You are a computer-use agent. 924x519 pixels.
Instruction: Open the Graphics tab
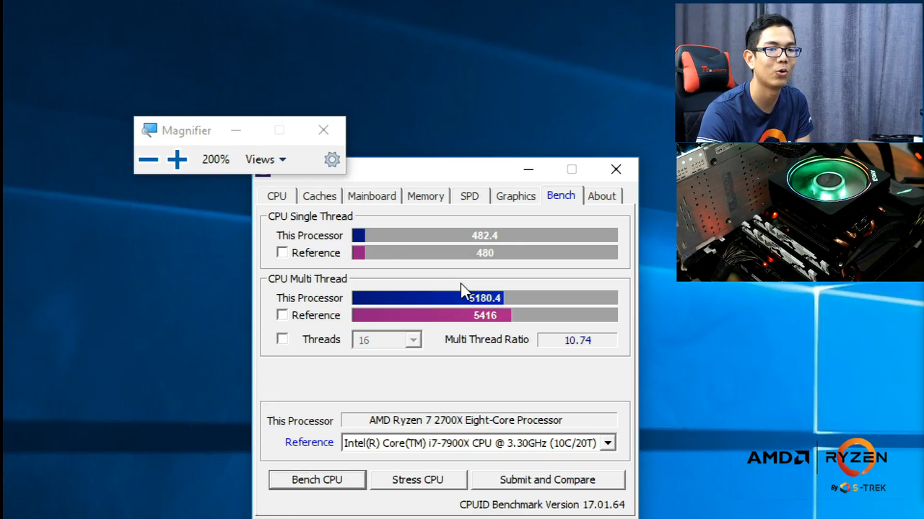click(515, 196)
